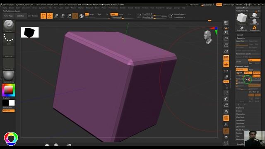Click the BPR render icon
The height and width of the screenshot is (149, 265).
click(x=226, y=23)
